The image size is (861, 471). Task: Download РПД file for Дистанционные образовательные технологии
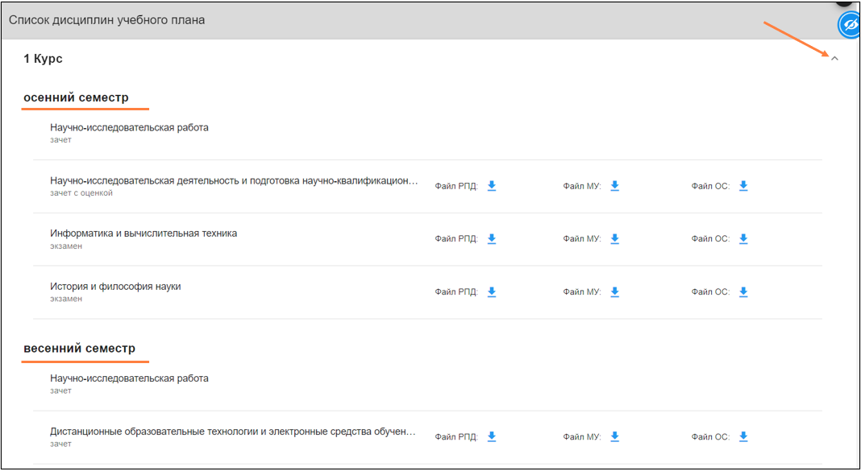click(x=492, y=436)
